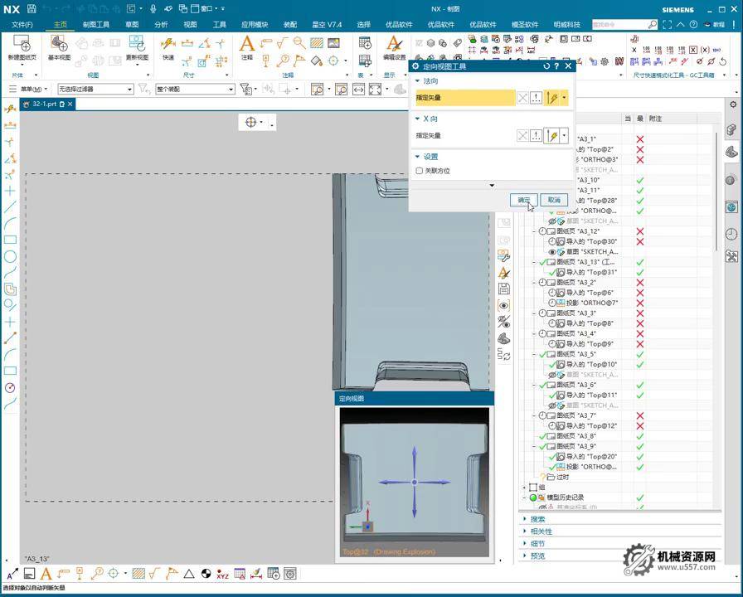
Task: Click the 取消 button
Action: [553, 200]
